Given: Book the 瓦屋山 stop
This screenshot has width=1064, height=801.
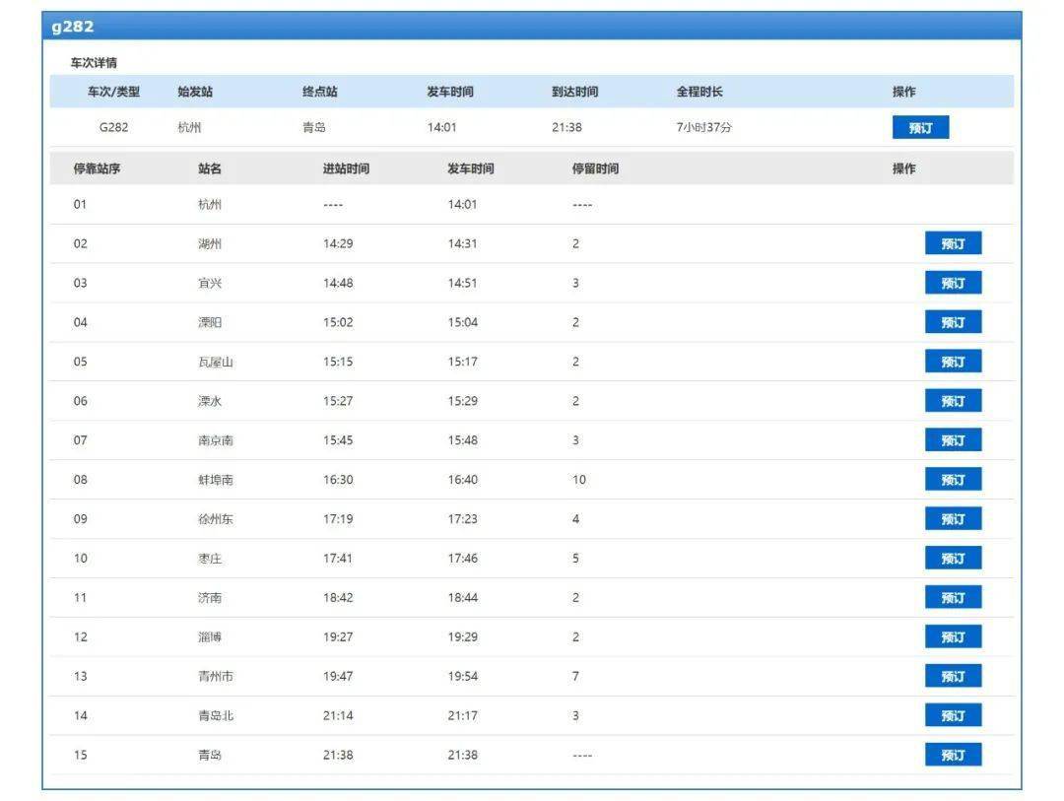Looking at the screenshot, I should click(x=953, y=362).
